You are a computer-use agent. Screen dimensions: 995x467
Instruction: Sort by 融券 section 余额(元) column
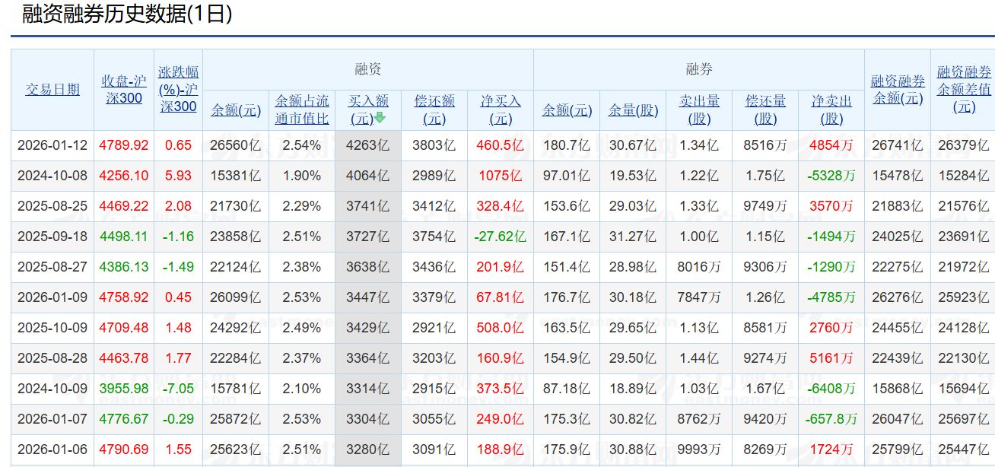click(x=565, y=110)
